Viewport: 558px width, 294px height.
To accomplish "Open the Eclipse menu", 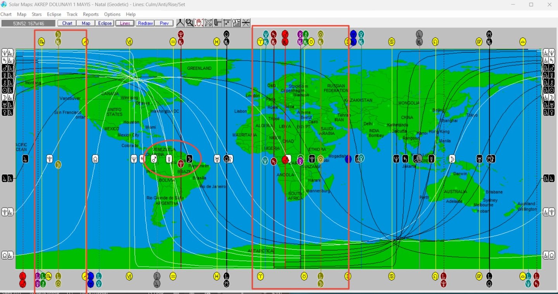I will coord(54,14).
